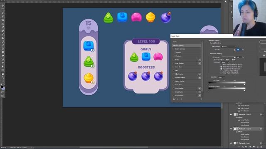The height and width of the screenshot is (149, 266).
Task: Enable the Bevel & Emboss checkbox
Action: click(174, 49)
